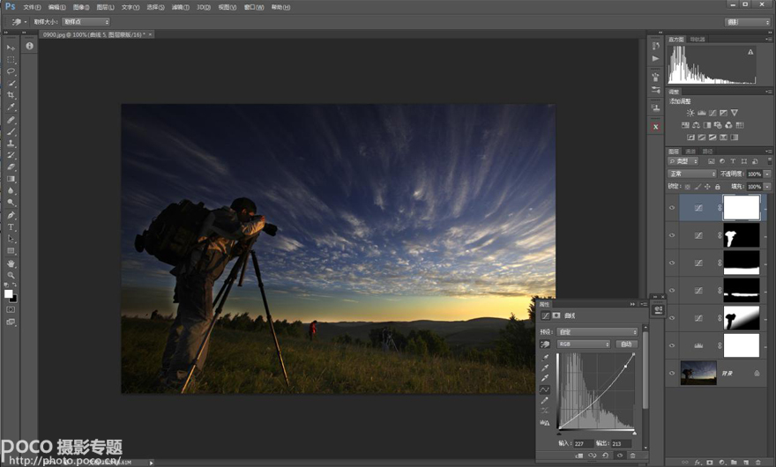
Task: Open the 3D menu
Action: [204, 7]
